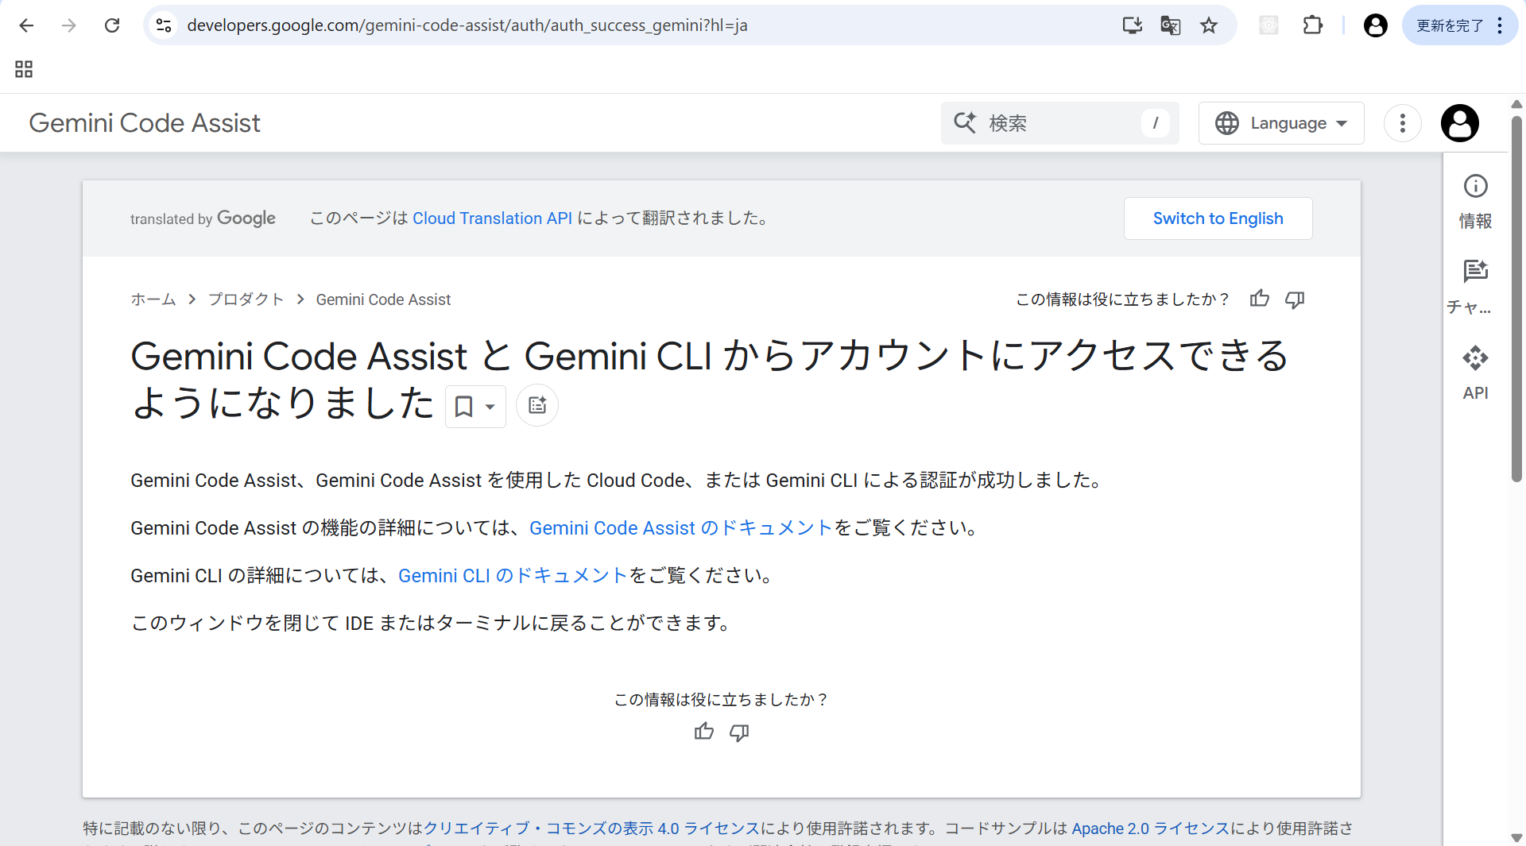The height and width of the screenshot is (846, 1526).
Task: Open the apps grid icon in bookmarks bar
Action: [x=24, y=69]
